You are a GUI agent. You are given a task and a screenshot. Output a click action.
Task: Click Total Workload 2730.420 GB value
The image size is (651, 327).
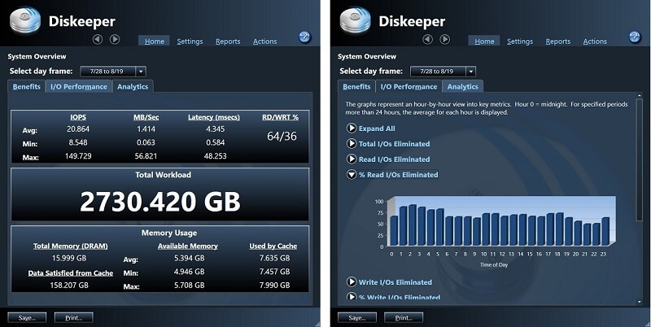click(159, 202)
